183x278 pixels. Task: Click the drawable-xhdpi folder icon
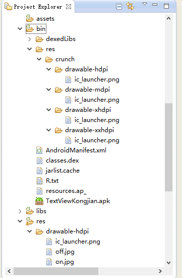tap(58, 110)
